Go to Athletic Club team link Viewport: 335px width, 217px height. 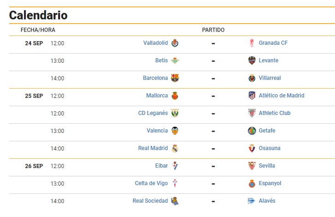click(275, 113)
